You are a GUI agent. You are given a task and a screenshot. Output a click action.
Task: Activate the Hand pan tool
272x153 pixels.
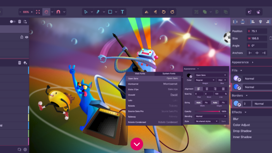tap(46, 12)
